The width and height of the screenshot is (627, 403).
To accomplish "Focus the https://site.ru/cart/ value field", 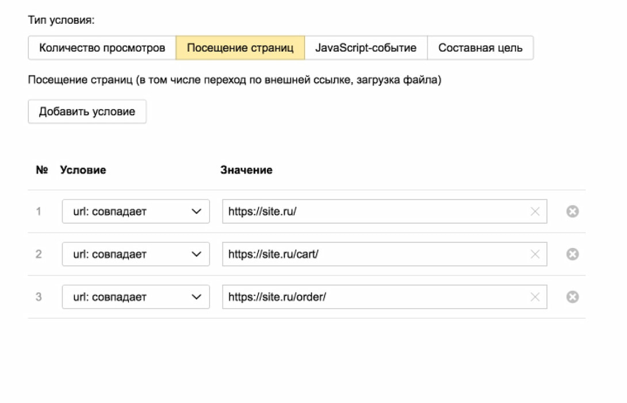I will click(x=385, y=254).
